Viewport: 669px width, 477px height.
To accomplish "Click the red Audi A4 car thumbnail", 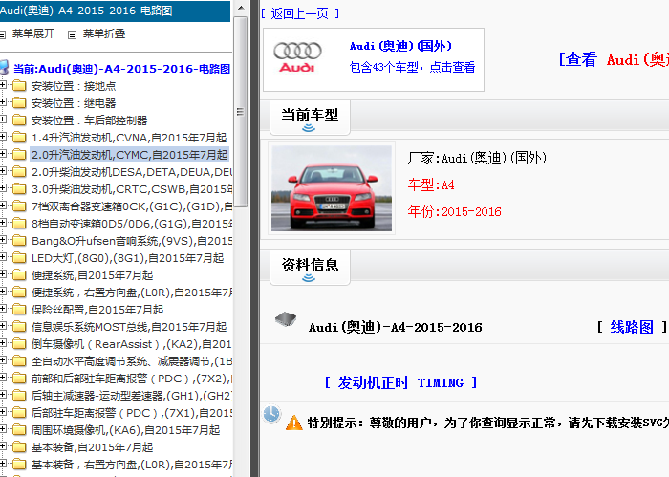I will (x=332, y=188).
